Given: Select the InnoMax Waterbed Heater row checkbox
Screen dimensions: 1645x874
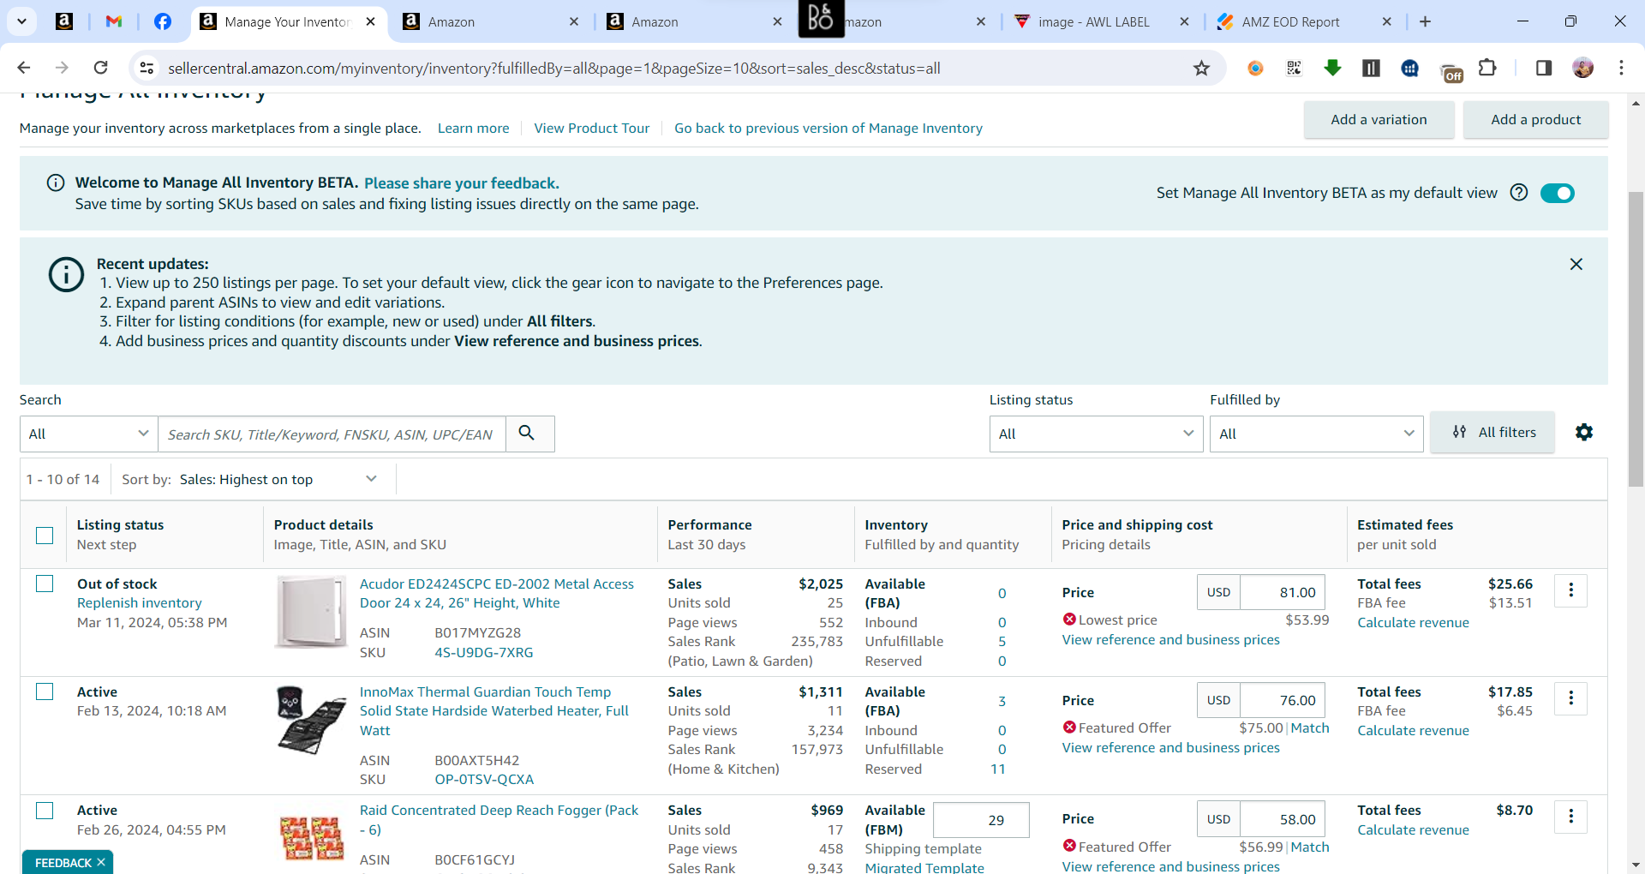Looking at the screenshot, I should click(x=45, y=691).
